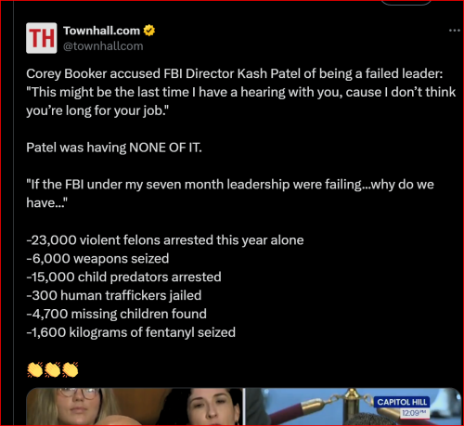
Task: Visit the @townhallcom handle link
Action: tap(103, 46)
